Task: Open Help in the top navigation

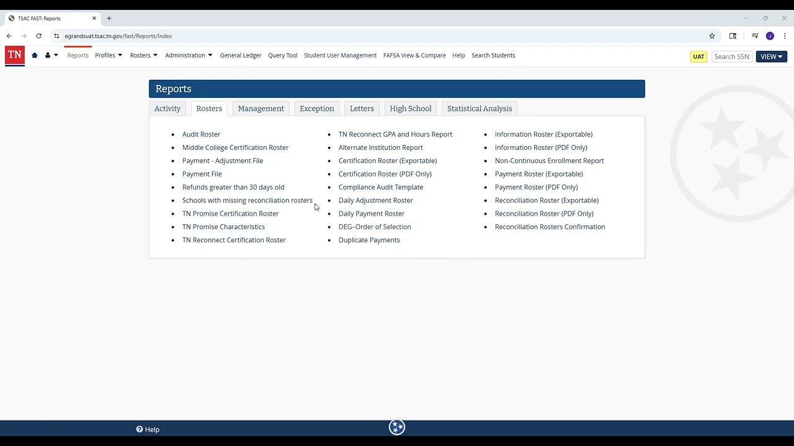Action: (x=458, y=55)
